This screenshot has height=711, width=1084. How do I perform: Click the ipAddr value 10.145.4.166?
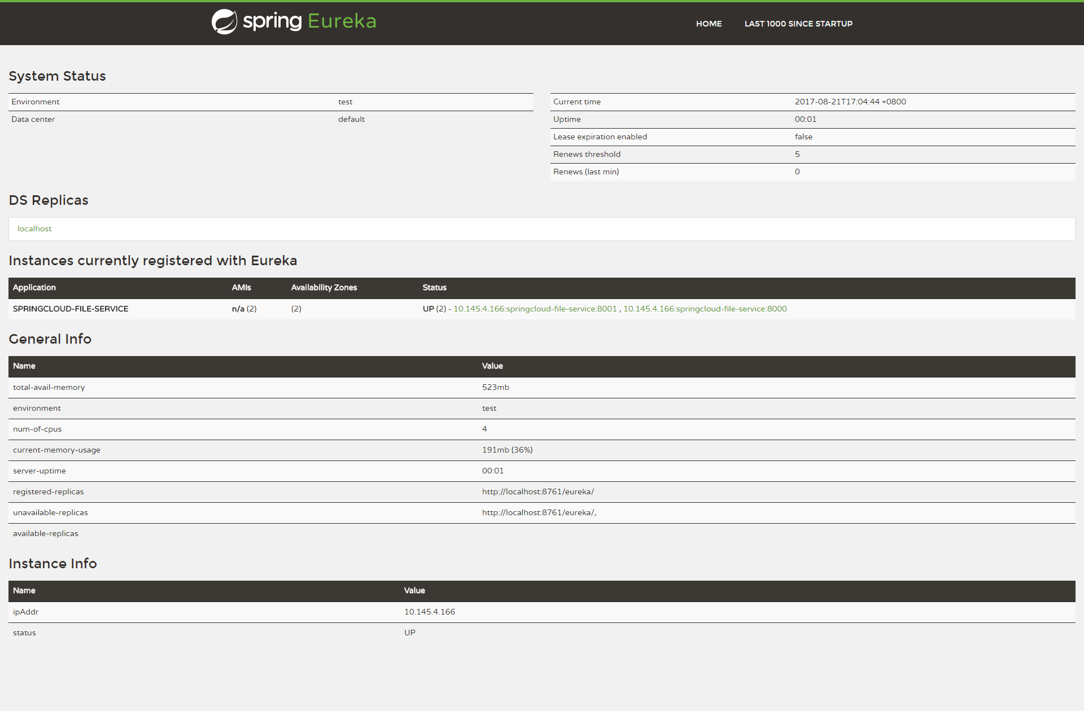pyautogui.click(x=429, y=612)
